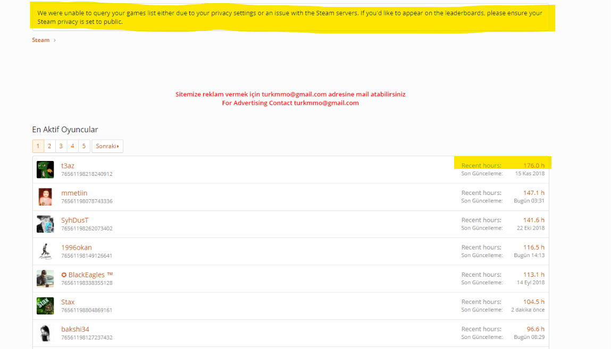Click the Bugün 08:29 update time
This screenshot has height=349, width=611.
pos(529,337)
